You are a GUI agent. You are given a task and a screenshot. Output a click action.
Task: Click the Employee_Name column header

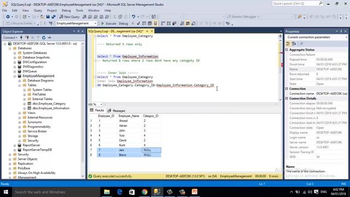tap(129, 116)
